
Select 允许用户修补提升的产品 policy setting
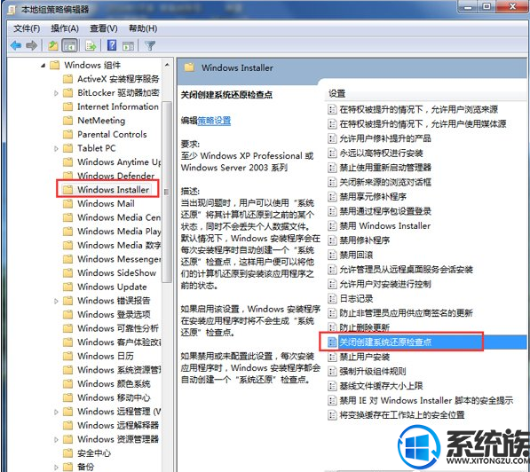[x=385, y=138]
